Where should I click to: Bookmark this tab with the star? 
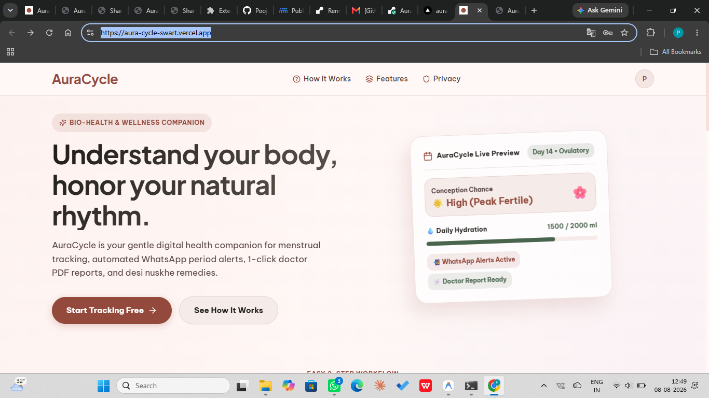[624, 33]
